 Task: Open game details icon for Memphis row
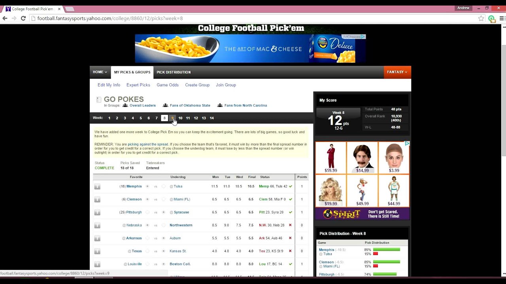point(97,187)
